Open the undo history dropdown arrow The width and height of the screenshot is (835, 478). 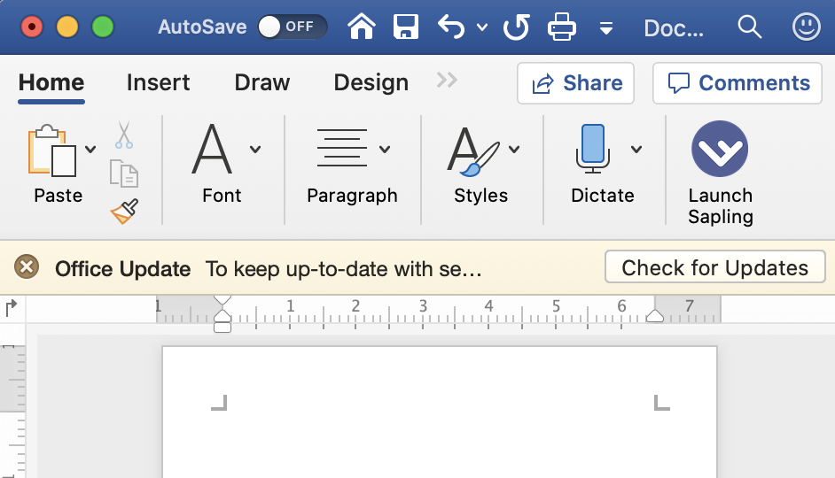482,27
